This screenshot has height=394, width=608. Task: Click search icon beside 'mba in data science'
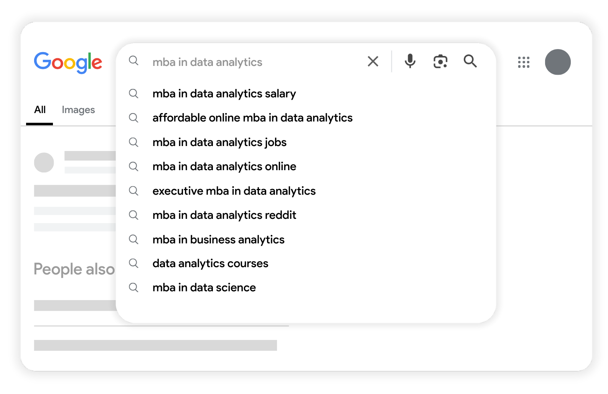click(133, 287)
